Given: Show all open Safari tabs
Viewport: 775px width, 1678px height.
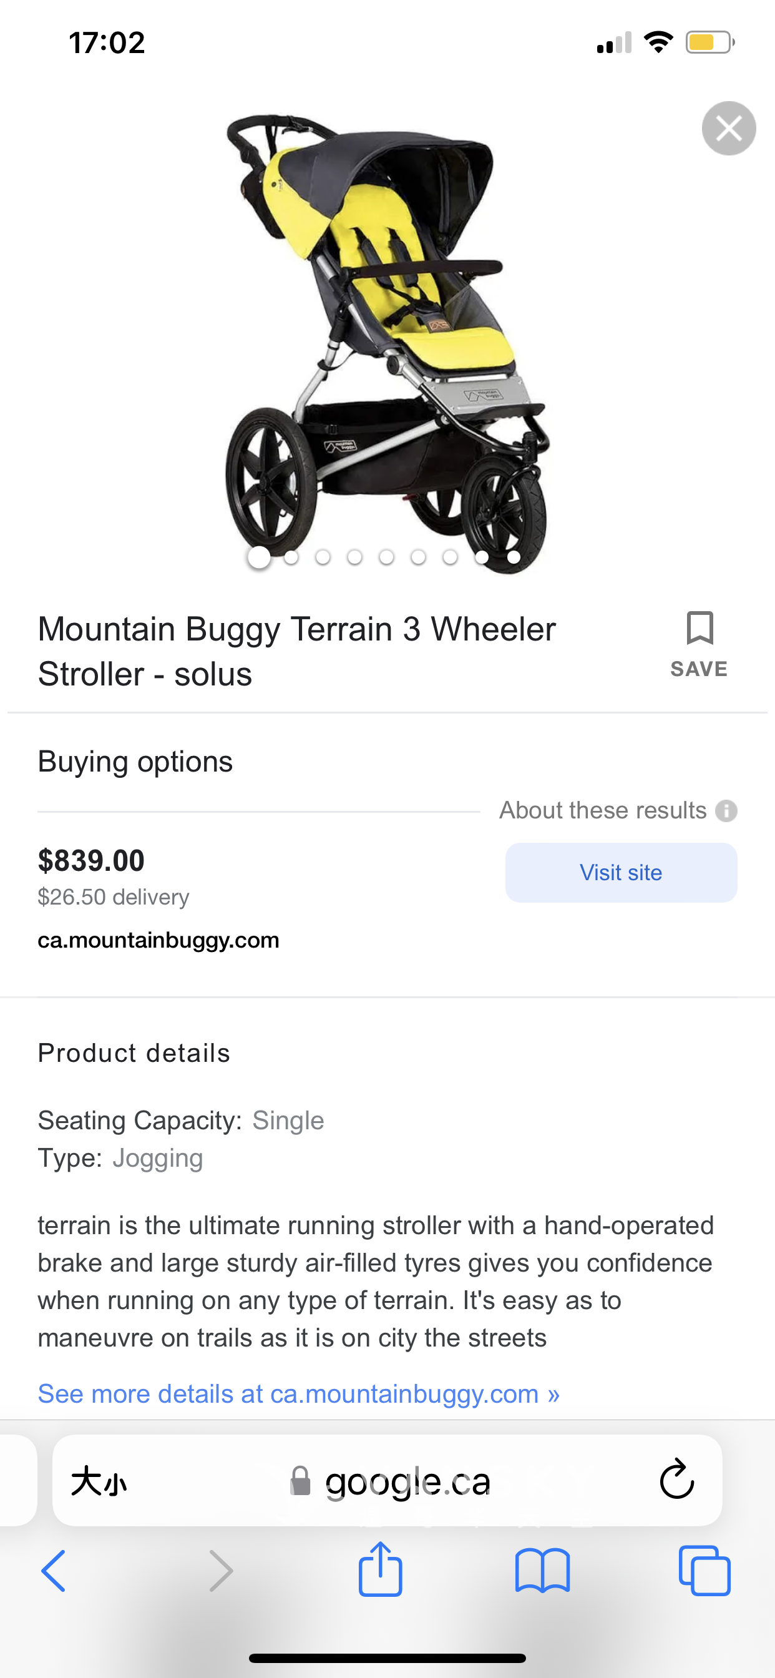Looking at the screenshot, I should tap(704, 1571).
